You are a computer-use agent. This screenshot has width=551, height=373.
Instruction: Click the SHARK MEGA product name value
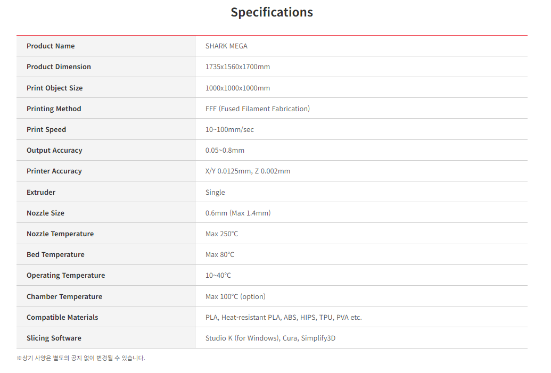(x=226, y=46)
